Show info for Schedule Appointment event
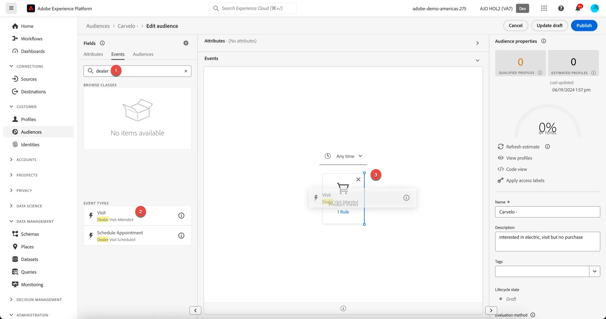606x319 pixels. [181, 235]
